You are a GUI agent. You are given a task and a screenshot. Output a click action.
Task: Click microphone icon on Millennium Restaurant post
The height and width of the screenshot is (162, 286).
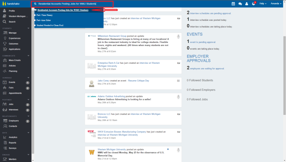coord(178,37)
